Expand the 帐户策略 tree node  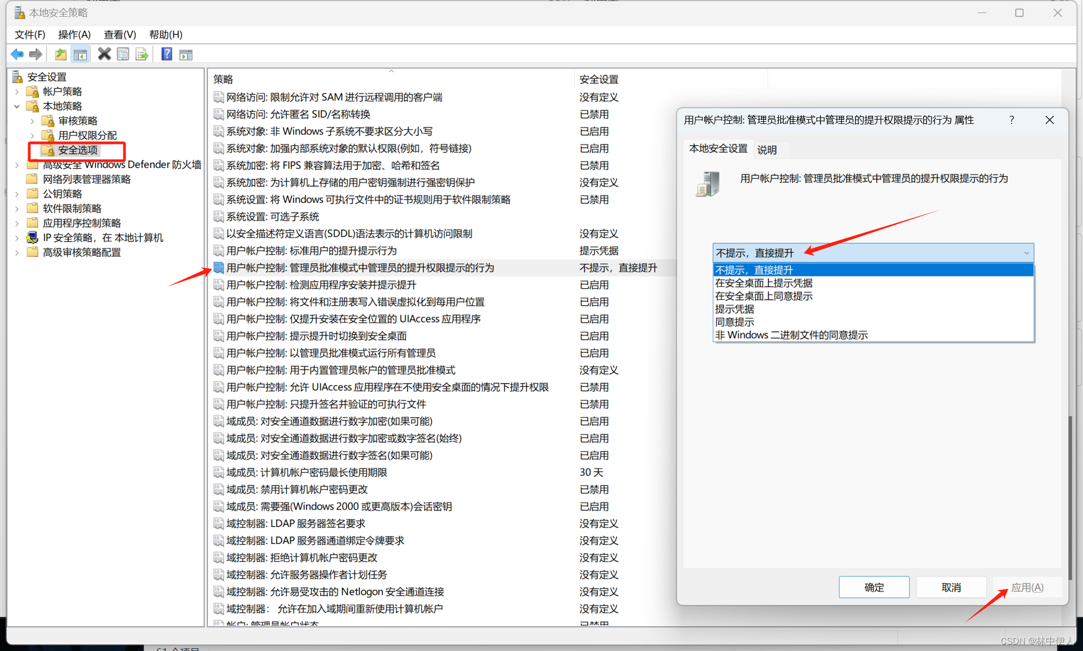[x=17, y=92]
